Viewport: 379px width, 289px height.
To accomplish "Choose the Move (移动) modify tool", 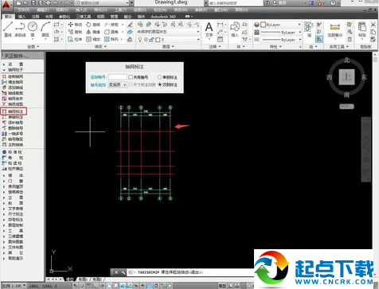I will pyautogui.click(x=75, y=25).
